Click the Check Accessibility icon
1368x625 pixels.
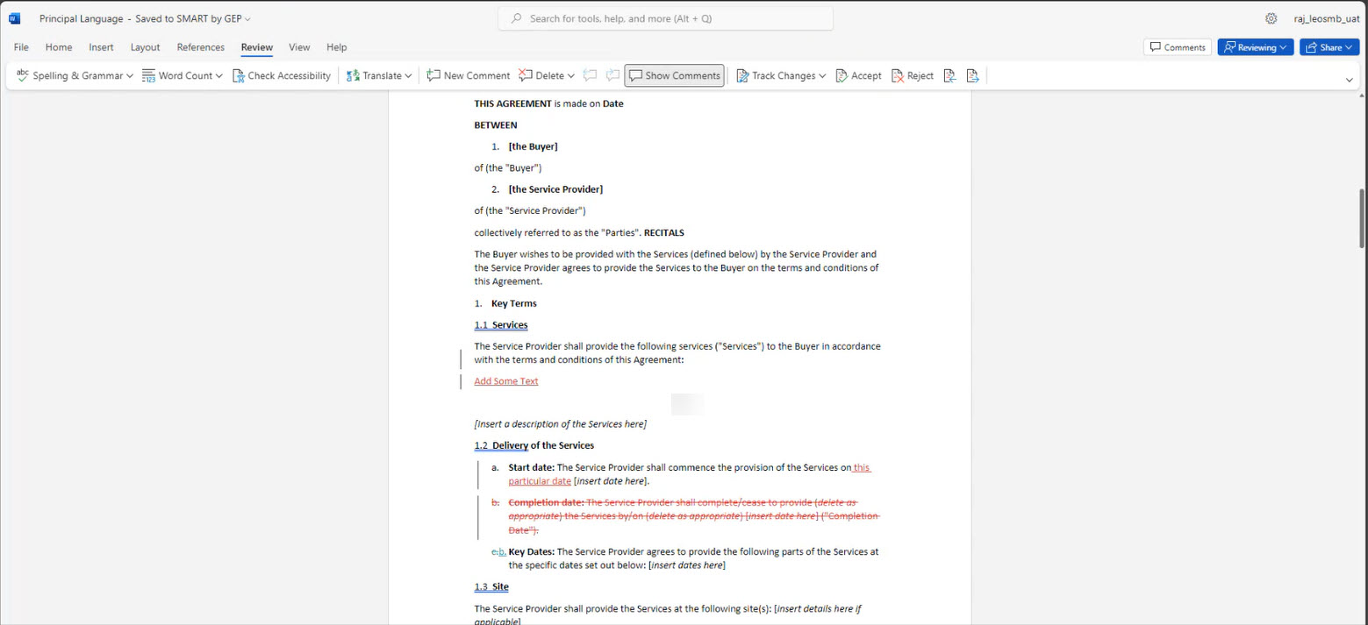click(239, 76)
